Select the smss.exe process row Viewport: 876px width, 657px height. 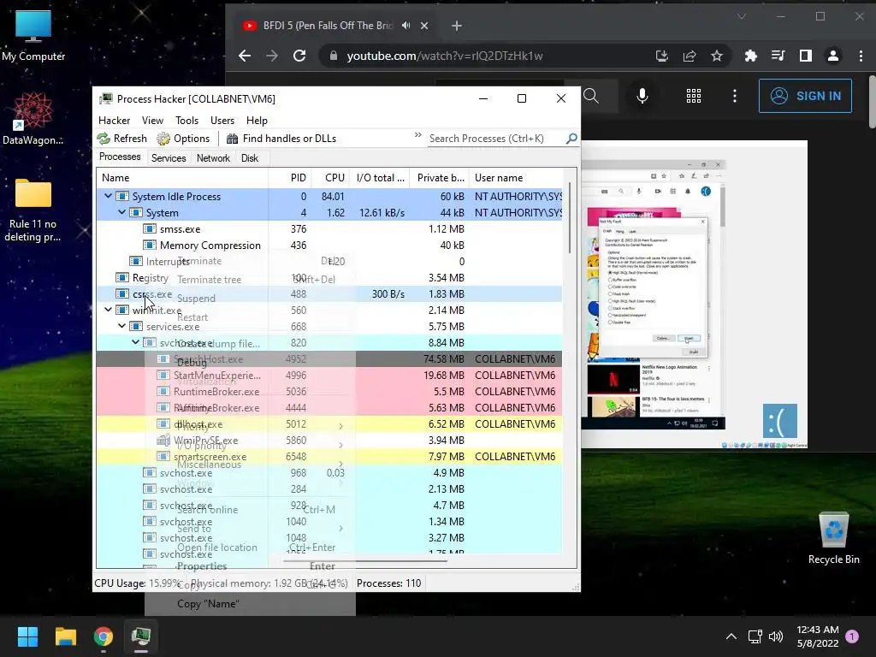pos(329,228)
